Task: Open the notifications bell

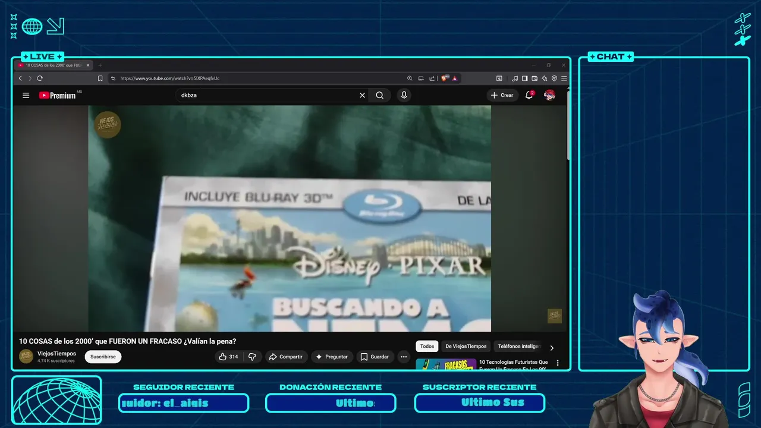Action: (529, 95)
